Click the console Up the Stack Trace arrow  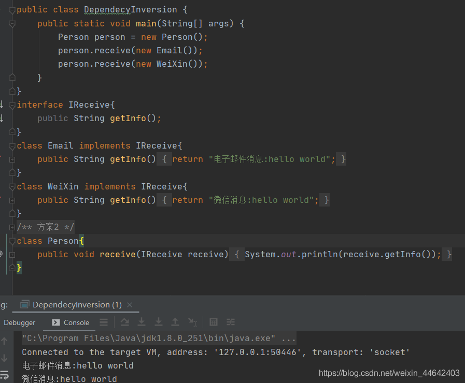pyautogui.click(x=4, y=341)
